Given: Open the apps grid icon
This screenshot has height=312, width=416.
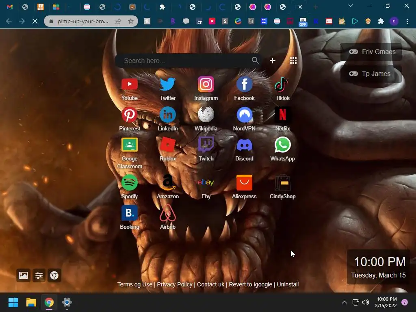Looking at the screenshot, I should coord(293,61).
